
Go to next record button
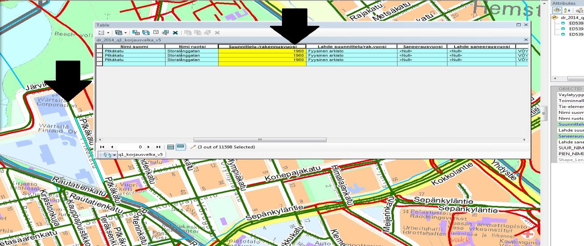[x=149, y=147]
